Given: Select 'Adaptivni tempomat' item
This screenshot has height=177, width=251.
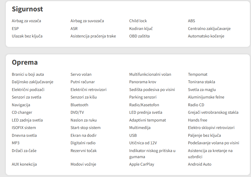Looking at the screenshot, I should (148, 120).
